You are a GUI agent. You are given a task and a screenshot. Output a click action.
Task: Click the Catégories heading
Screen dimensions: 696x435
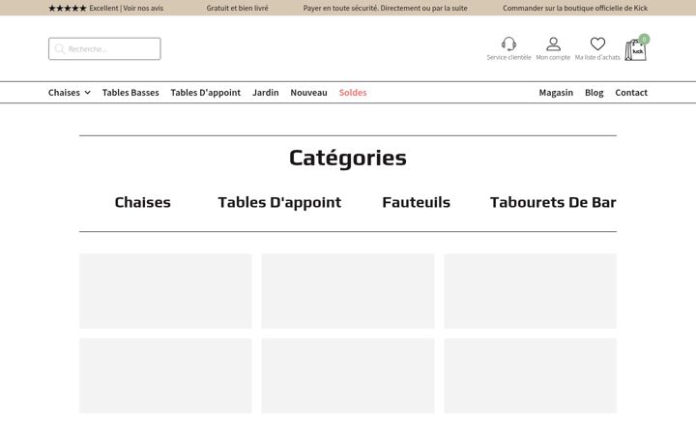click(348, 158)
